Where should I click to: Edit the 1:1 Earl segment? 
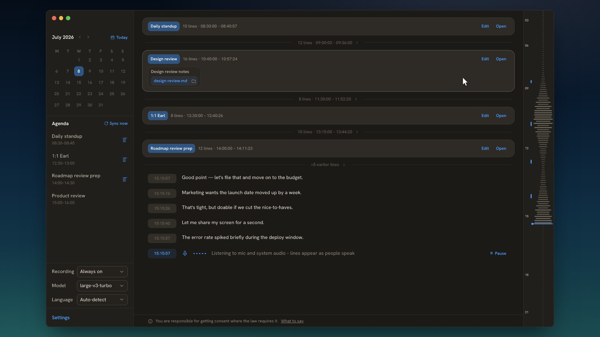click(x=485, y=116)
